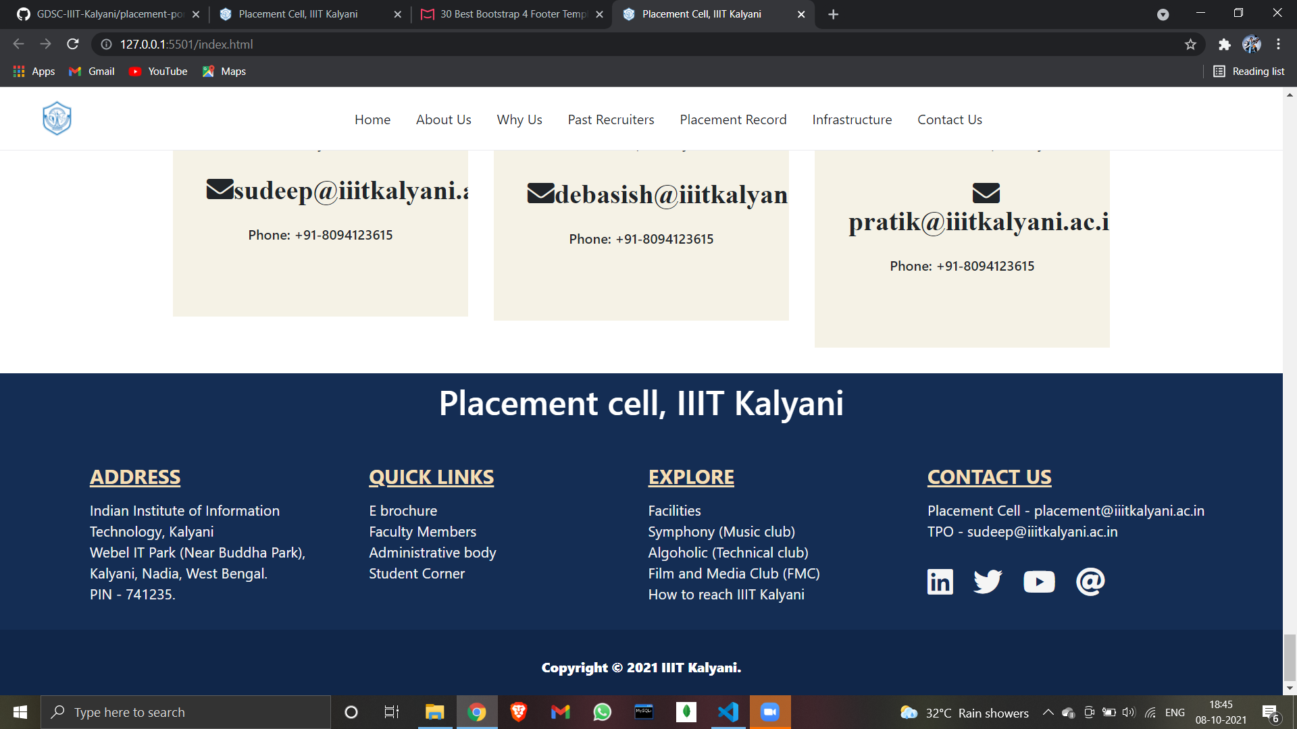Expand hidden icons in system tray
Image resolution: width=1297 pixels, height=729 pixels.
pyautogui.click(x=1048, y=712)
